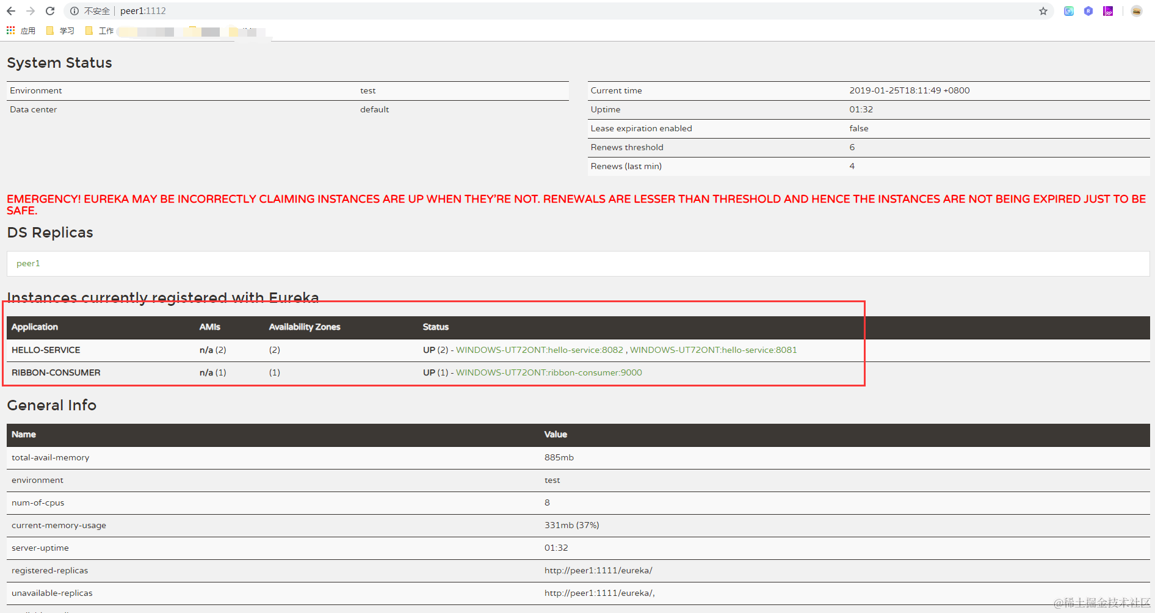Click the DS Replicas heading
1155x613 pixels.
coord(50,233)
